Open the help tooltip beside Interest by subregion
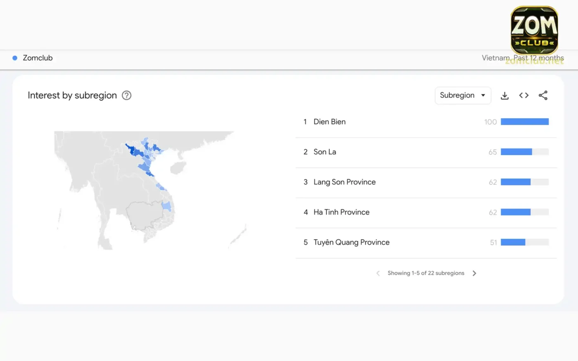 126,95
